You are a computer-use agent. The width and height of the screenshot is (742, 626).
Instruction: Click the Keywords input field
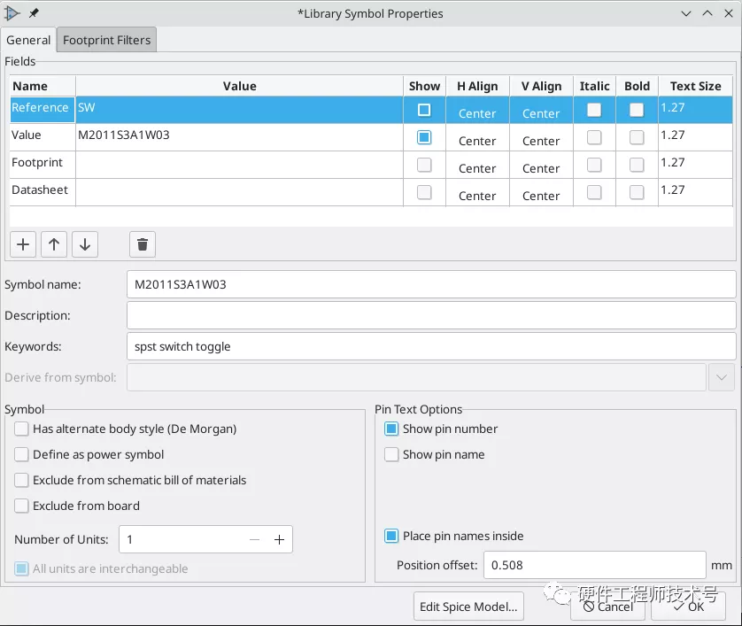tap(431, 346)
